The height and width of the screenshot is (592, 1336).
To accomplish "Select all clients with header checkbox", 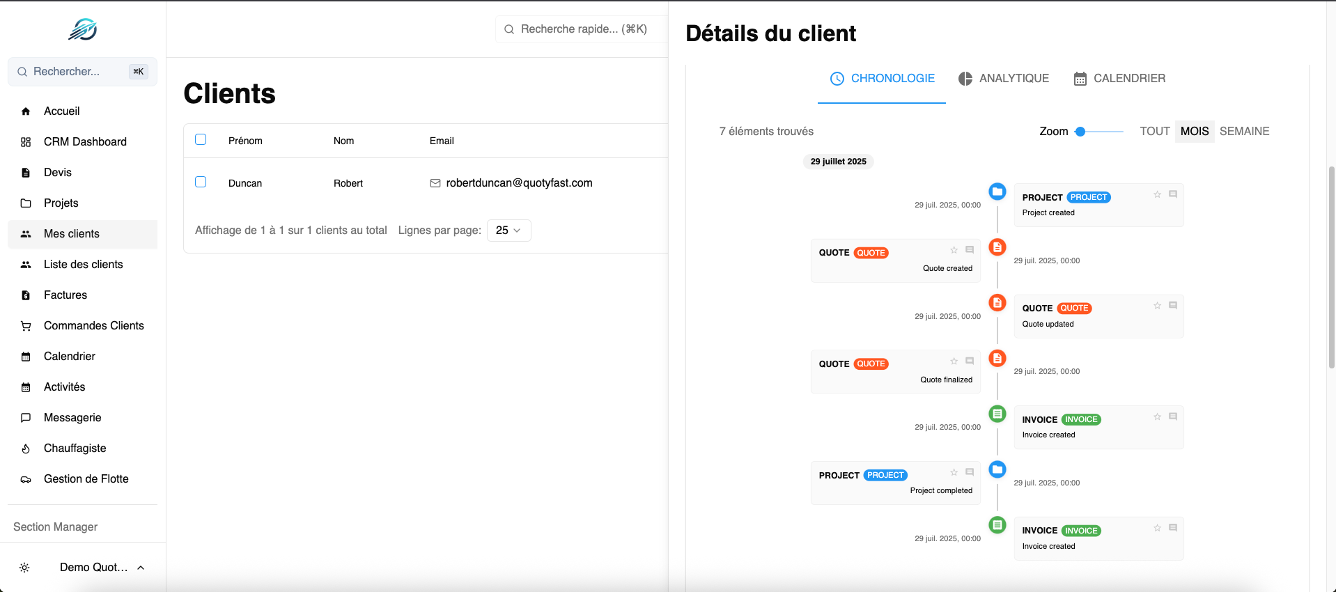I will click(201, 139).
